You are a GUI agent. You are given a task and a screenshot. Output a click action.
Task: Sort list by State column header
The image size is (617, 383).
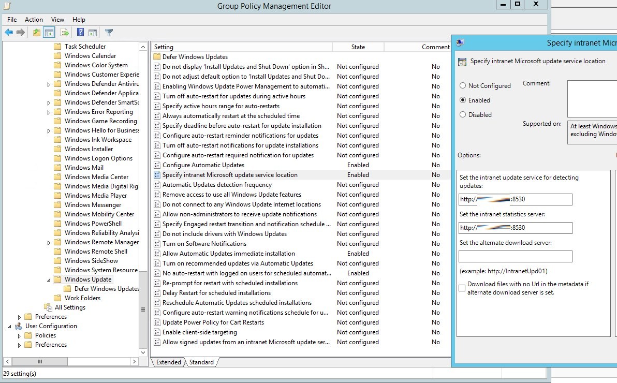point(358,47)
